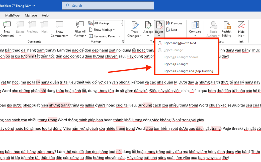Open Markup group dialog launcher
261x162 pixels.
[123, 41]
